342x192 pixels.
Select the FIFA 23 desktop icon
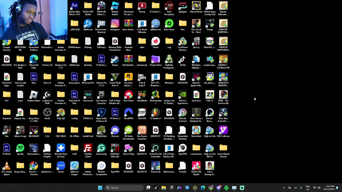[210, 96]
